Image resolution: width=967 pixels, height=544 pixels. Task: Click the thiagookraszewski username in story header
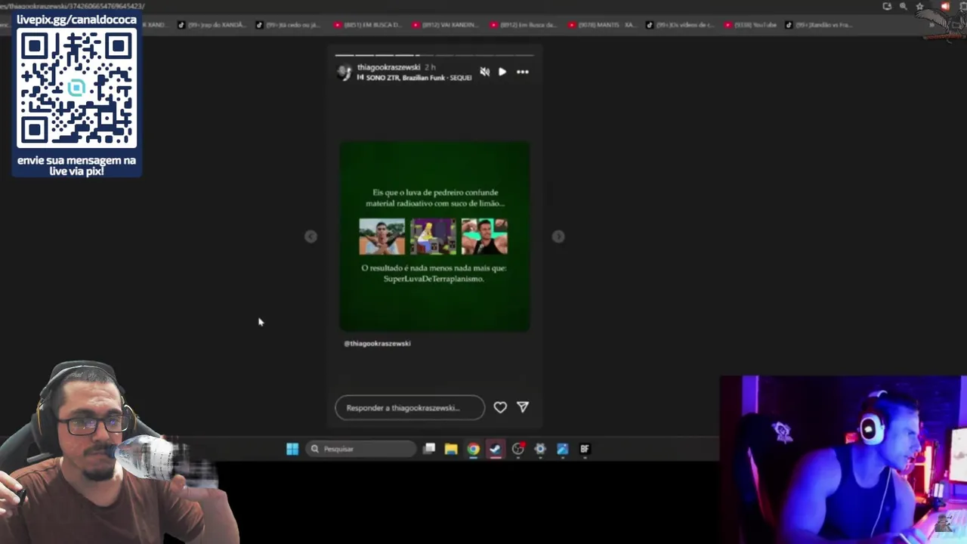[388, 67]
